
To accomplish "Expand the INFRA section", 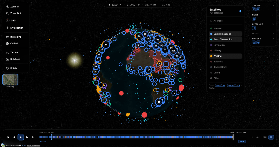I will [x=273, y=34].
